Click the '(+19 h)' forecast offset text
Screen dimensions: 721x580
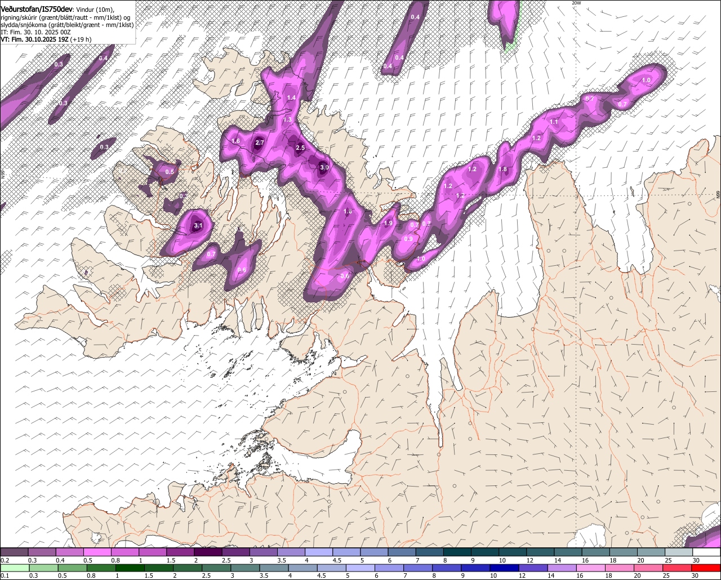click(81, 40)
